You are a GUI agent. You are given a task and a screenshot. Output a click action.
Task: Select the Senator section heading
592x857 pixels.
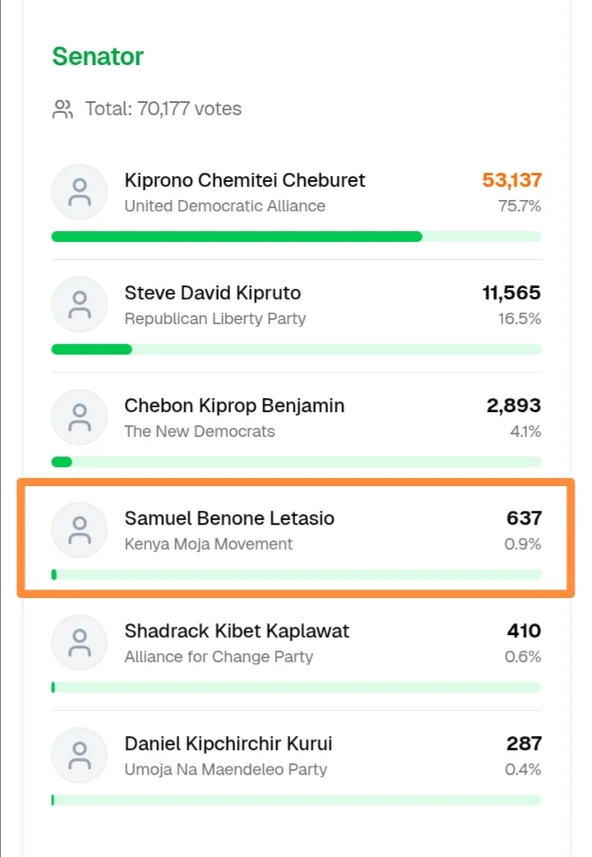coord(98,57)
